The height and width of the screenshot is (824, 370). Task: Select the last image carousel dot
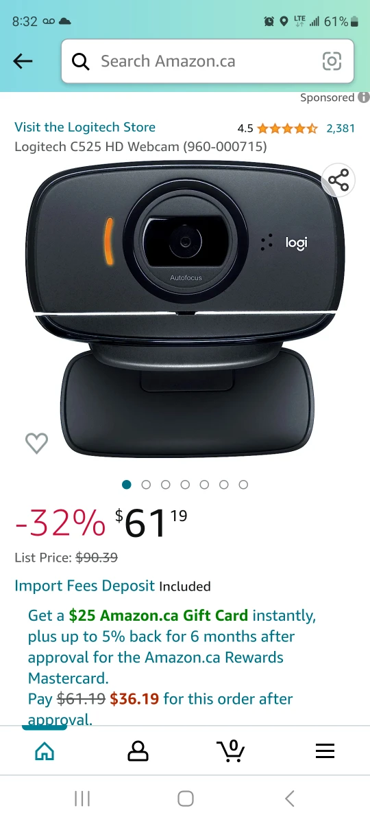click(x=243, y=485)
